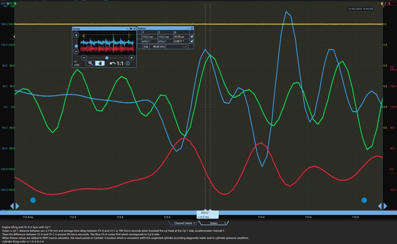Reset zoom with the 1:1 button
The image size is (397, 244).
point(120,63)
